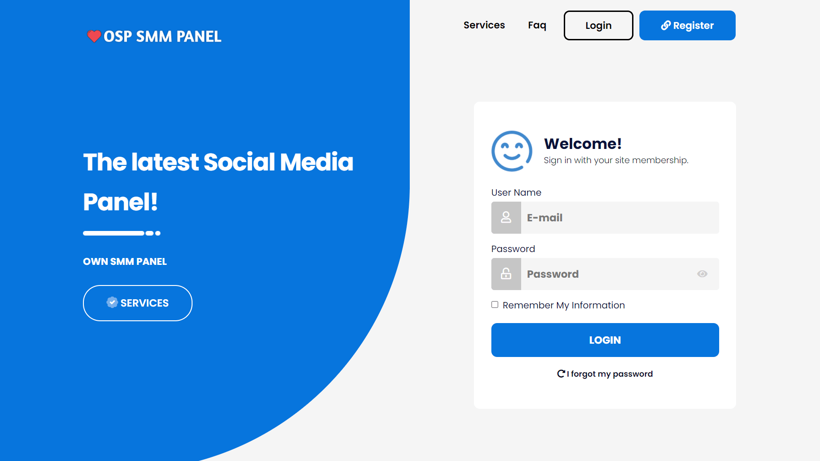This screenshot has width=820, height=461.
Task: Click the outlined SERVICES pill button
Action: pos(138,303)
